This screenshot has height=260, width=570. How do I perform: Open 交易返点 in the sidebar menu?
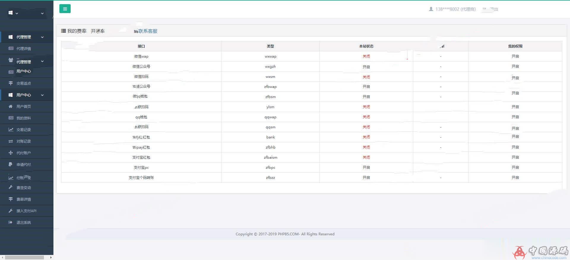24,83
